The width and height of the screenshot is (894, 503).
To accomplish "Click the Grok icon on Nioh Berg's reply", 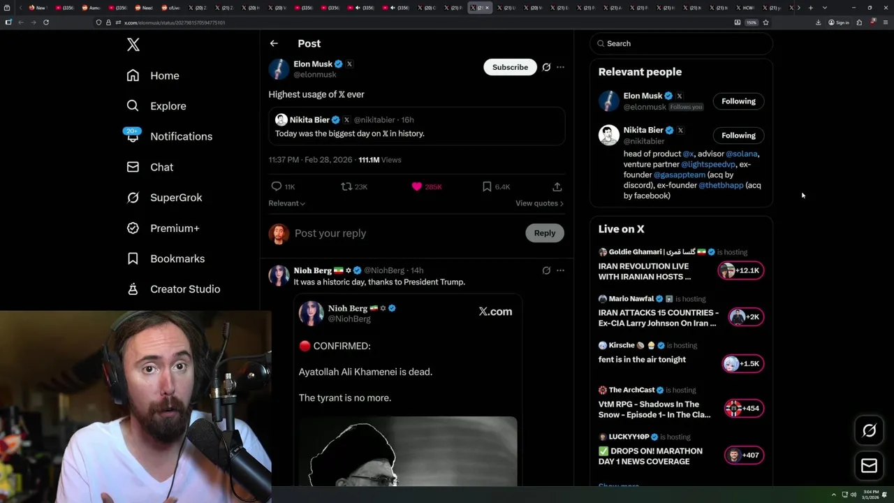I will [x=546, y=270].
